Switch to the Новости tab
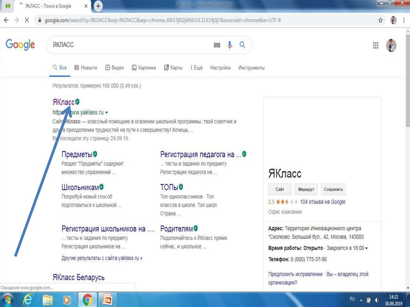Screen dimensions: 410x307 (86, 68)
